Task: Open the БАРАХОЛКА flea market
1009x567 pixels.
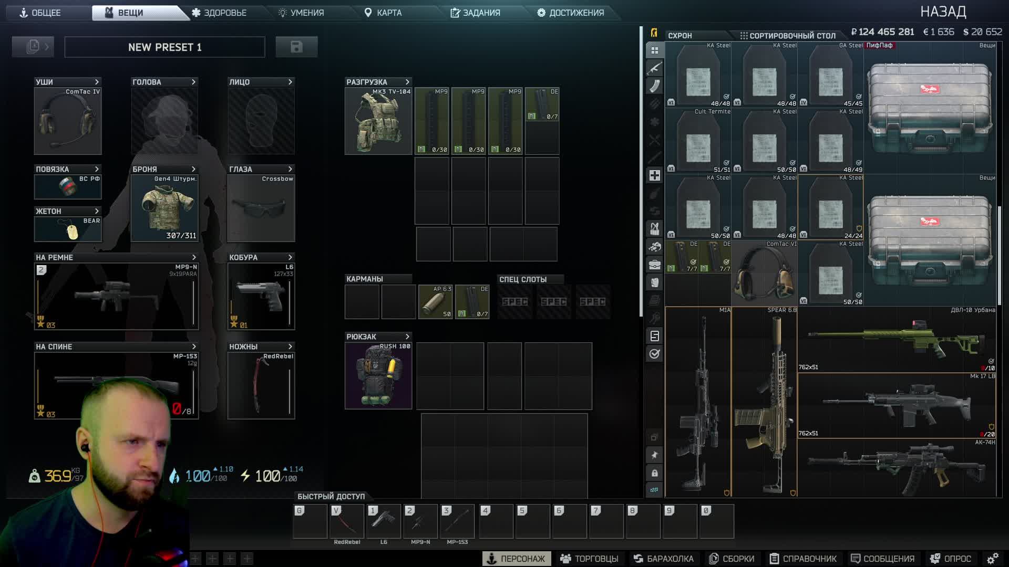Action: pos(663,559)
